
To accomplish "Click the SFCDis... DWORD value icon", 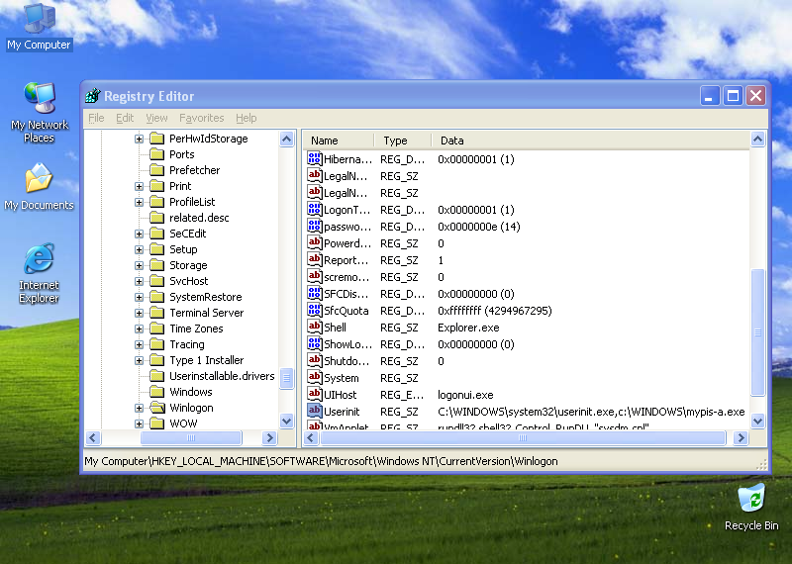I will coord(314,293).
